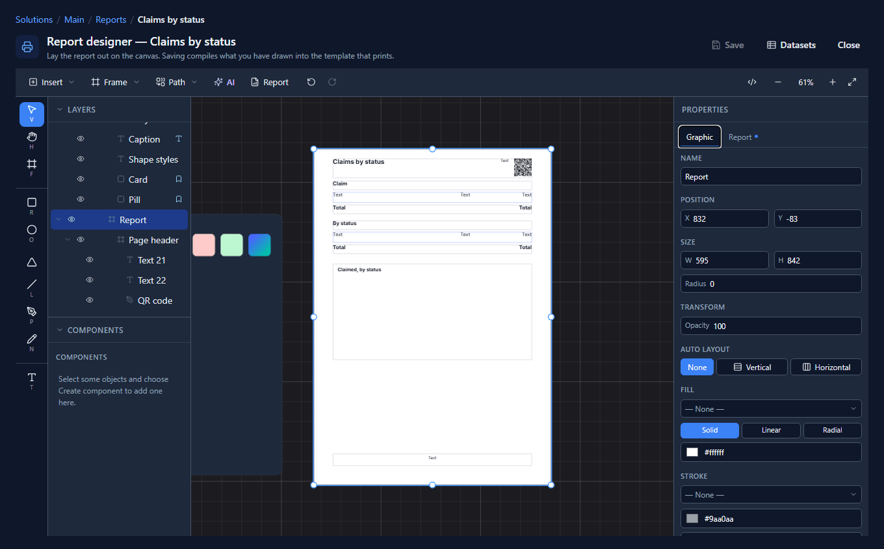Image resolution: width=884 pixels, height=549 pixels.
Task: Hide the Shape styles layer
Action: tap(81, 159)
